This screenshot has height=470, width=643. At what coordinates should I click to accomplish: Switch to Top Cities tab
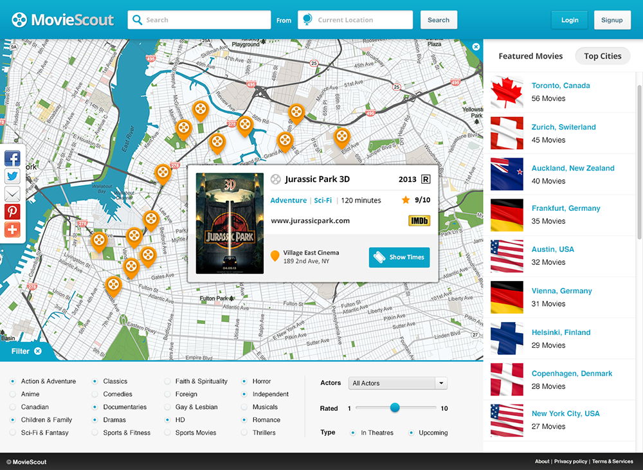pyautogui.click(x=602, y=56)
